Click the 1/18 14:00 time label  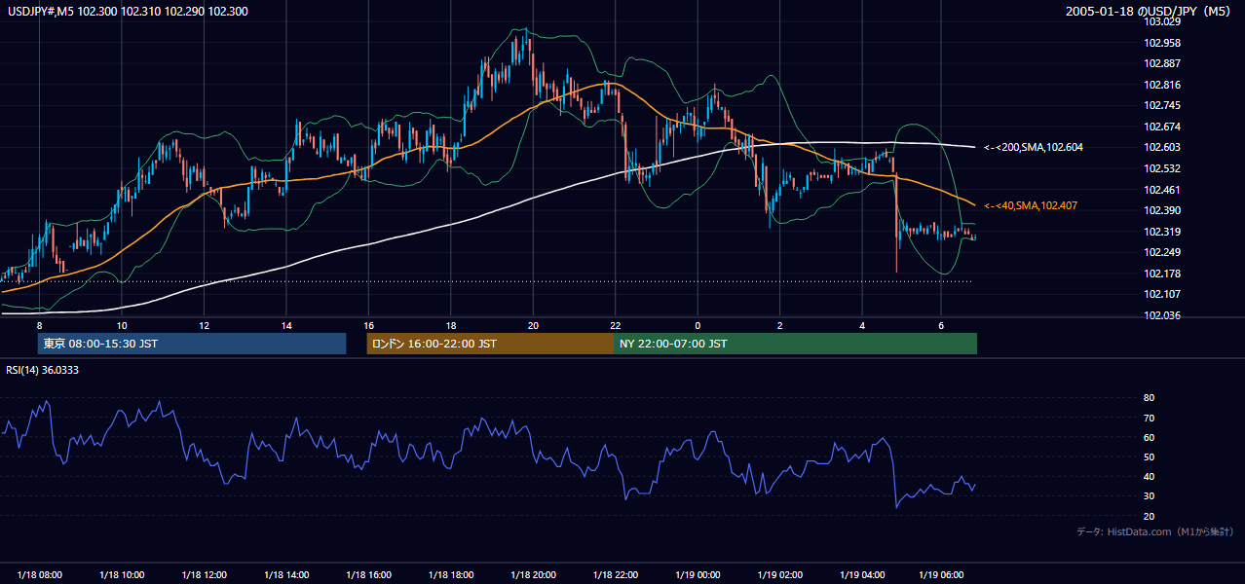286,575
